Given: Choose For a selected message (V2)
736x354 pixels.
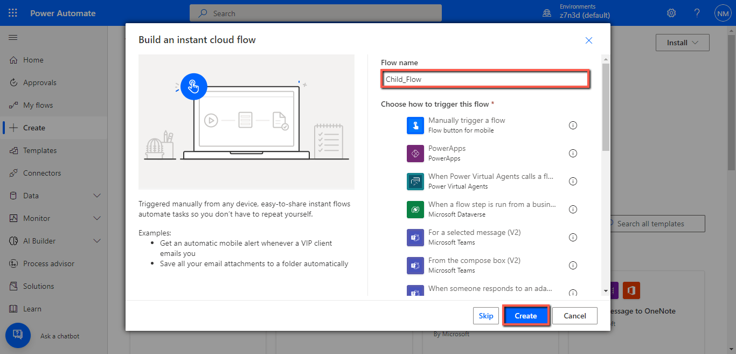Looking at the screenshot, I should click(492, 237).
